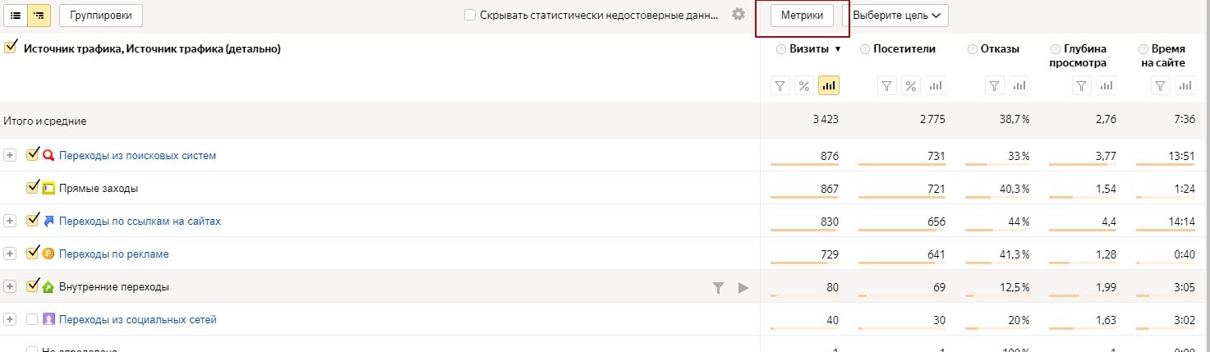Viewport: 1210px width, 352px height.
Task: Click filter funnel in Внутренние переходы row
Action: click(719, 287)
